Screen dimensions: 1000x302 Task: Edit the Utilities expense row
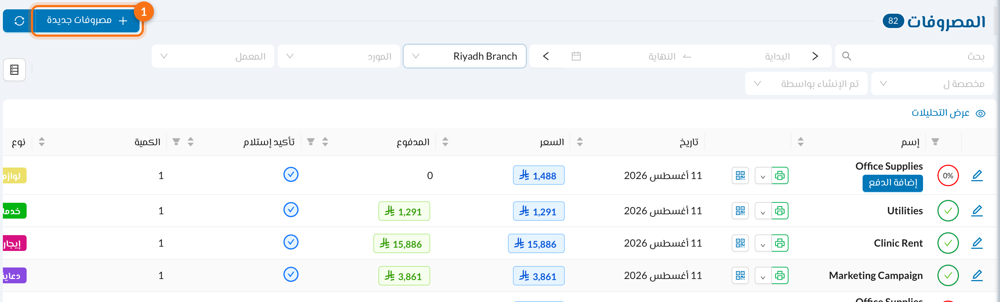click(977, 211)
